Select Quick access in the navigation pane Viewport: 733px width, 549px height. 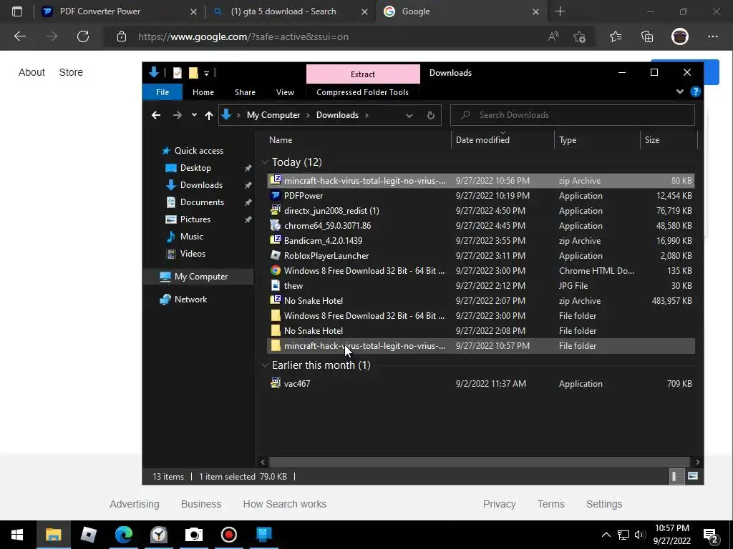tap(199, 150)
